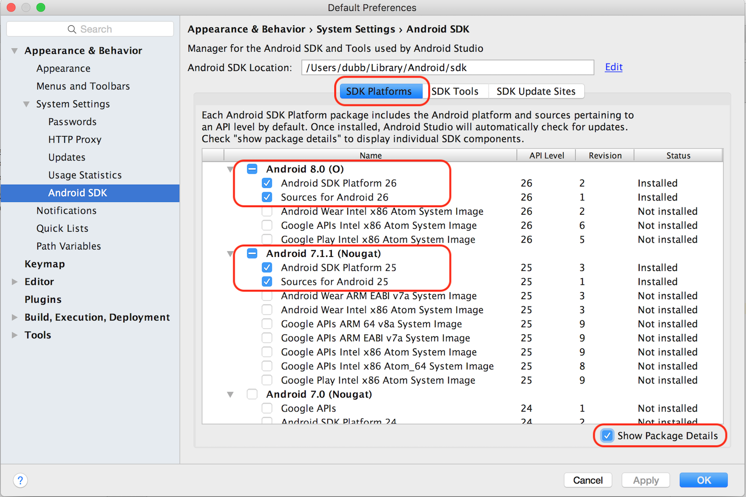Open Menus and Toolbars settings
Viewport: 746px width, 497px height.
83,86
